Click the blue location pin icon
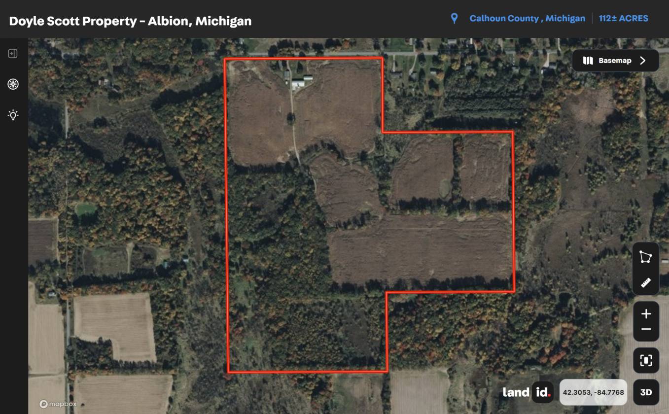The image size is (669, 414). (454, 19)
